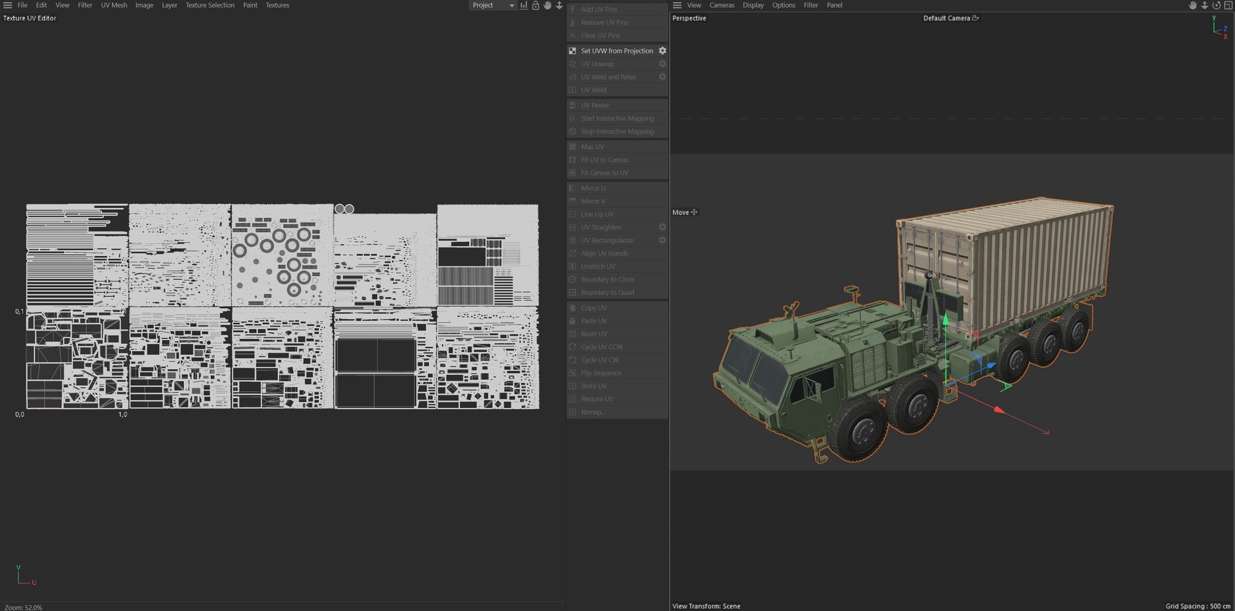Click the Cycle UV CCW command
1235x611 pixels.
(617, 347)
